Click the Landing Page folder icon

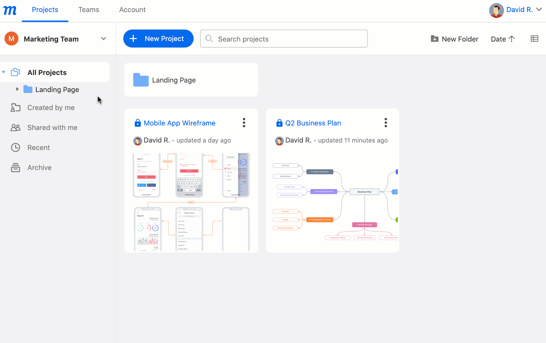pyautogui.click(x=141, y=80)
